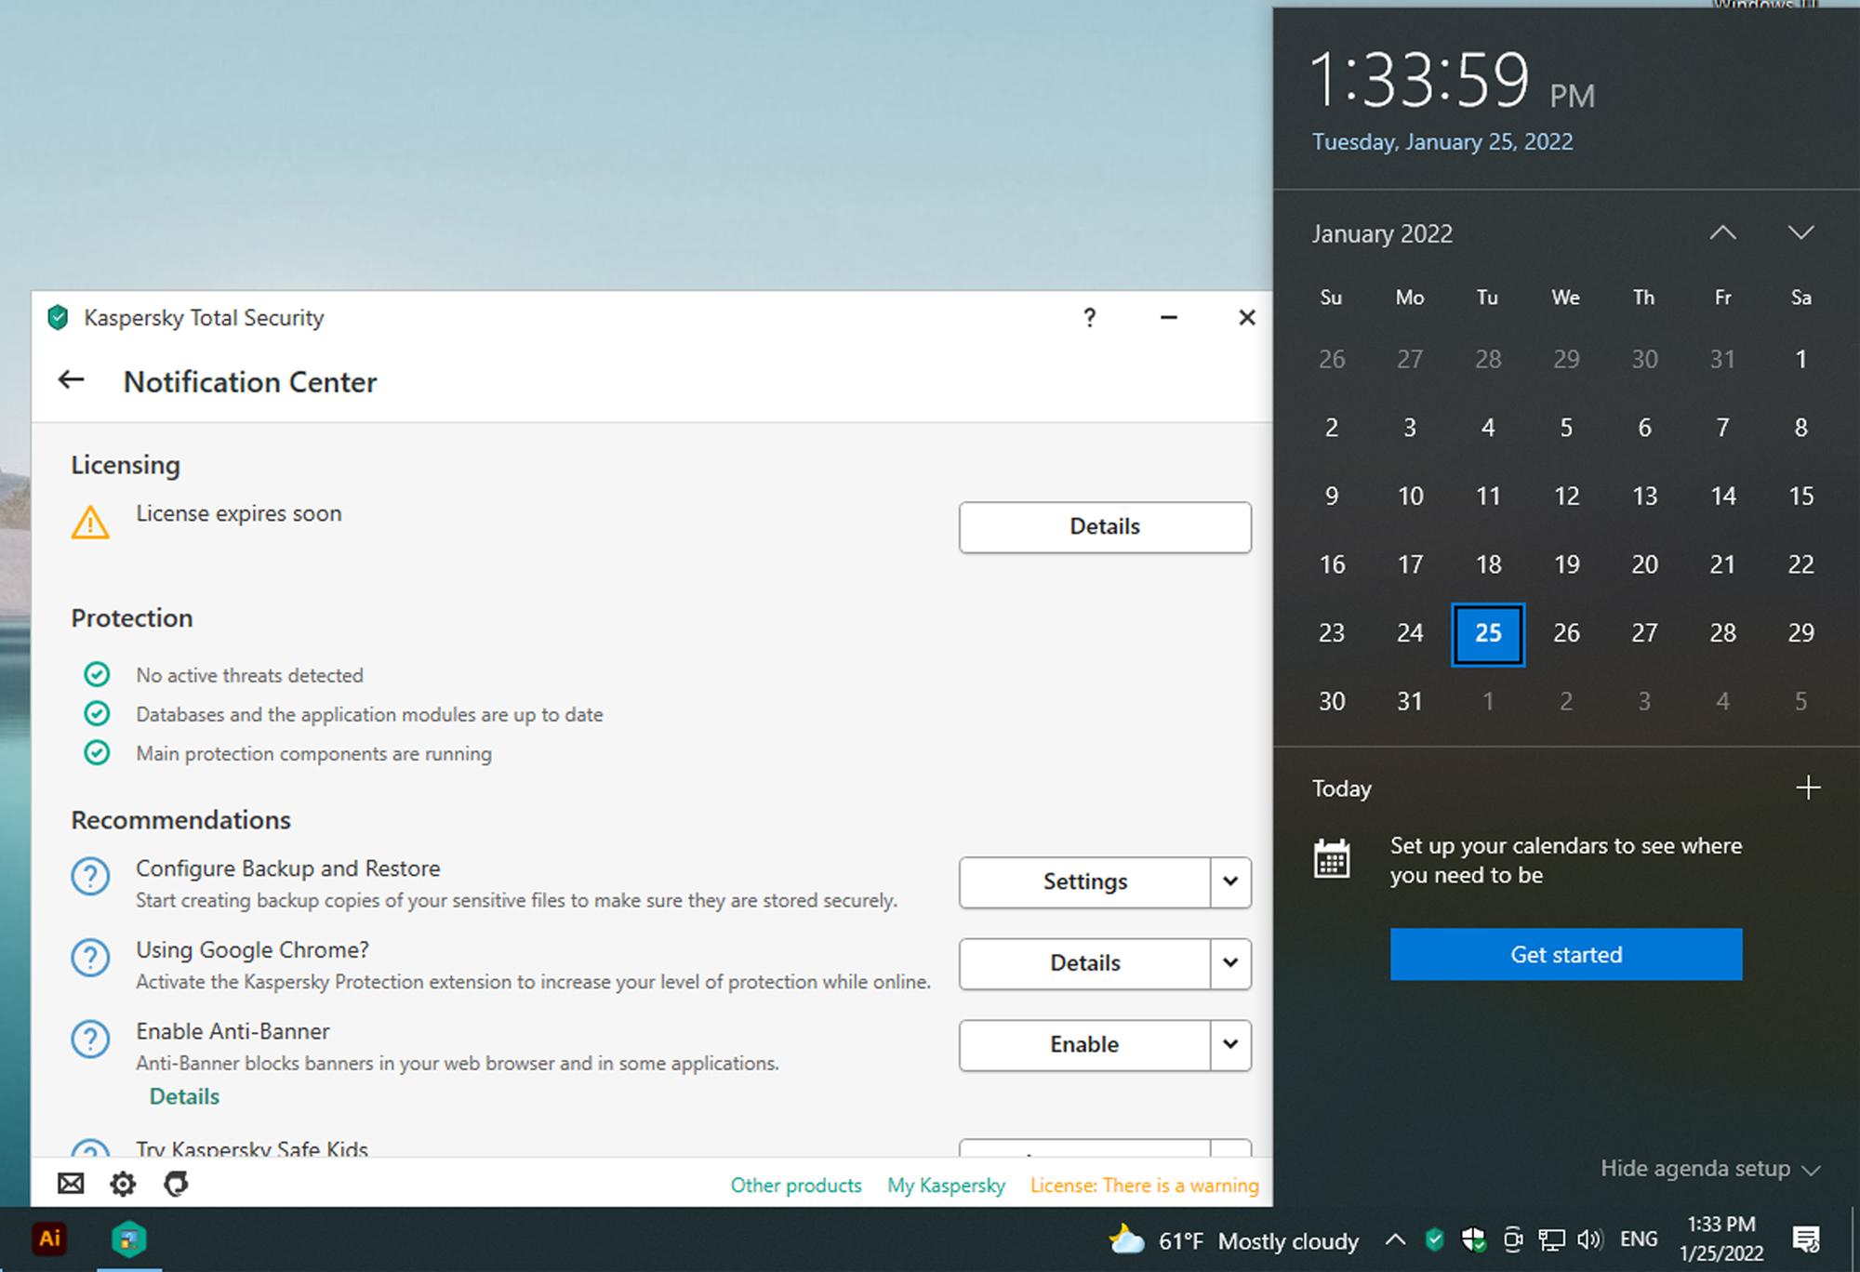
Task: Open the Windows action center notifications icon
Action: tap(1805, 1239)
